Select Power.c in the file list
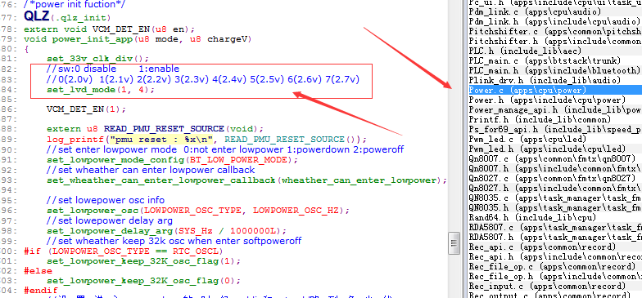This screenshot has width=642, height=298. tap(555, 90)
